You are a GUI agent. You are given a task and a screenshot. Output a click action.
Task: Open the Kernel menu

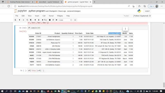(x=51, y=16)
